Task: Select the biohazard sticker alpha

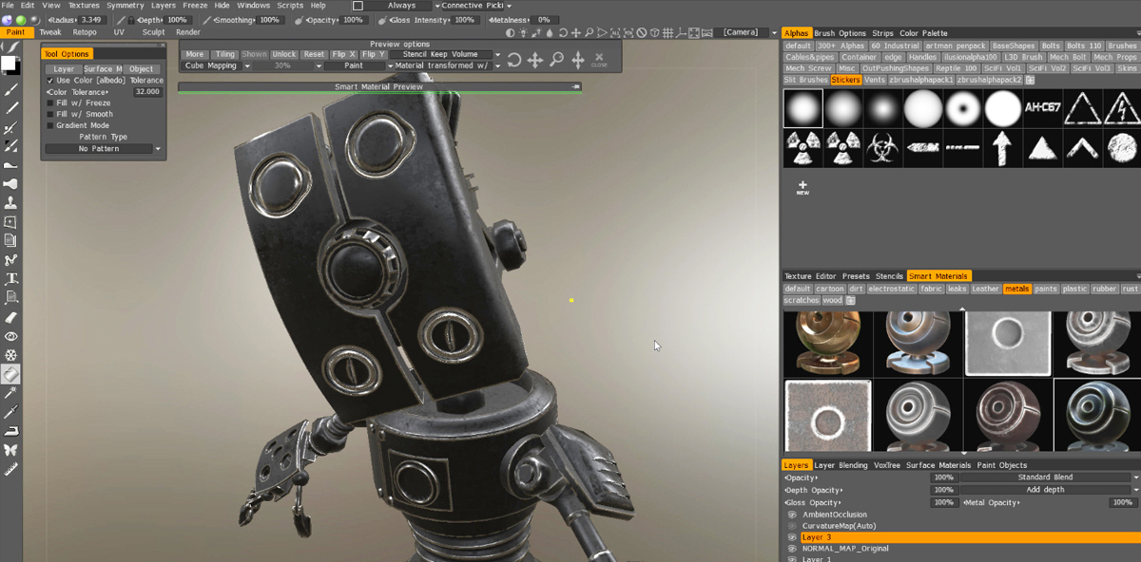Action: [x=882, y=148]
